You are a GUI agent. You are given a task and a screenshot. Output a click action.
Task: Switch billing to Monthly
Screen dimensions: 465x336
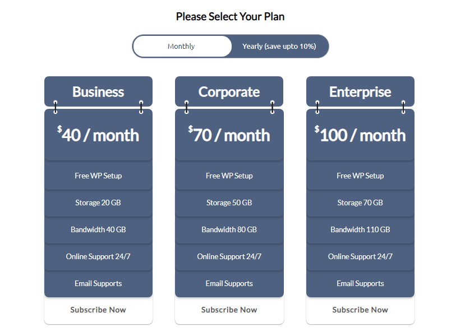182,46
